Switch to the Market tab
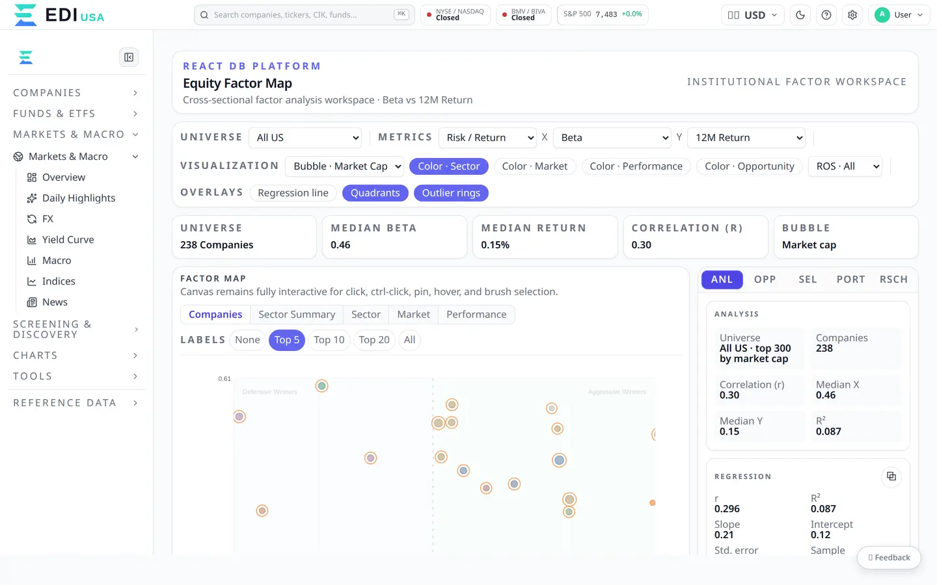Screen dimensions: 937x585 (414, 315)
